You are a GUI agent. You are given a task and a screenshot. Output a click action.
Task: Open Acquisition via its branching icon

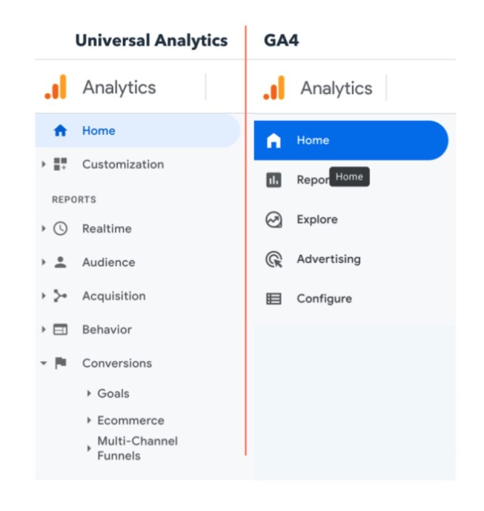[61, 296]
